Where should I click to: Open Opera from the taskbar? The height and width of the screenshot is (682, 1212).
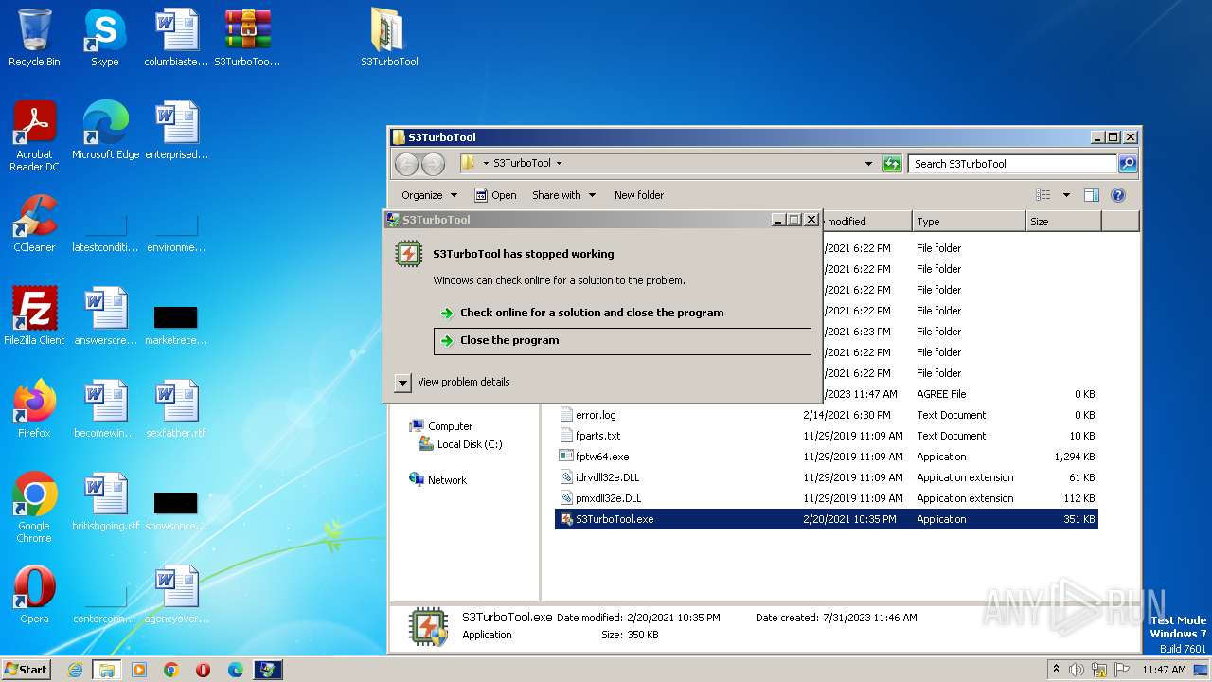click(204, 670)
